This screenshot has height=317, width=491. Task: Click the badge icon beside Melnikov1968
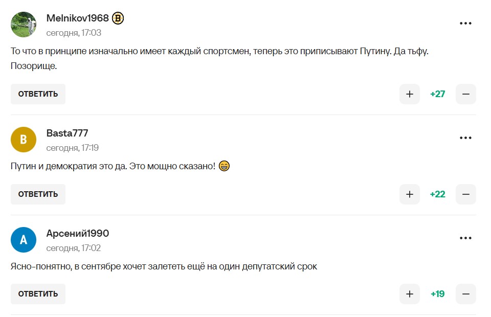coord(118,18)
